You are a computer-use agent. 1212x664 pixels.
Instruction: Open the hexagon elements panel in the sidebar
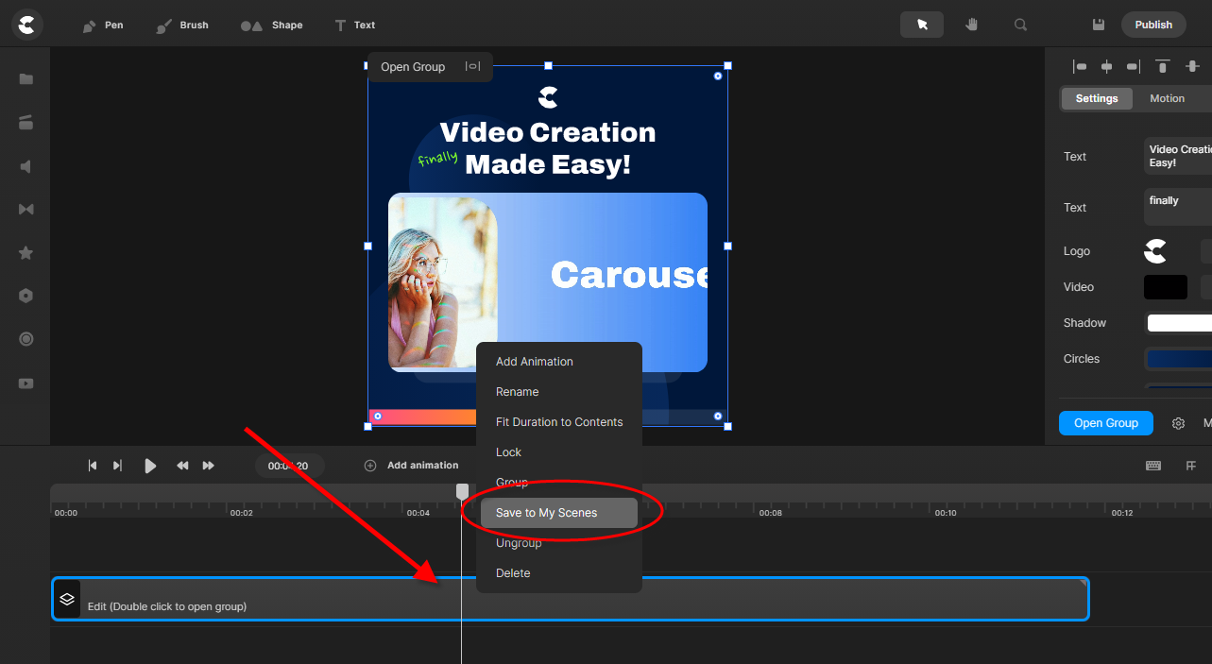(x=26, y=296)
